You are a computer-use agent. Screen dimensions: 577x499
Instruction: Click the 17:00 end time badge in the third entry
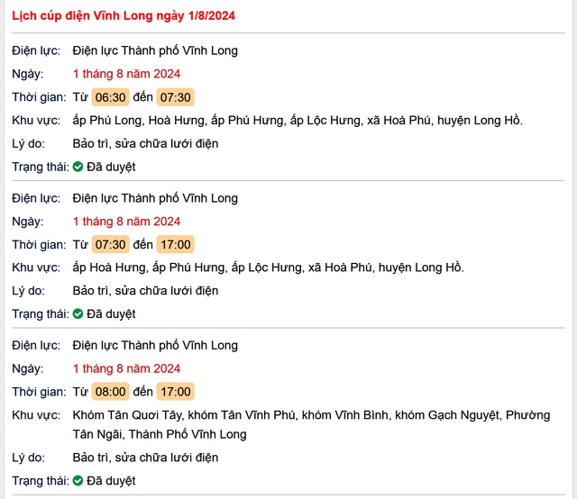click(175, 392)
